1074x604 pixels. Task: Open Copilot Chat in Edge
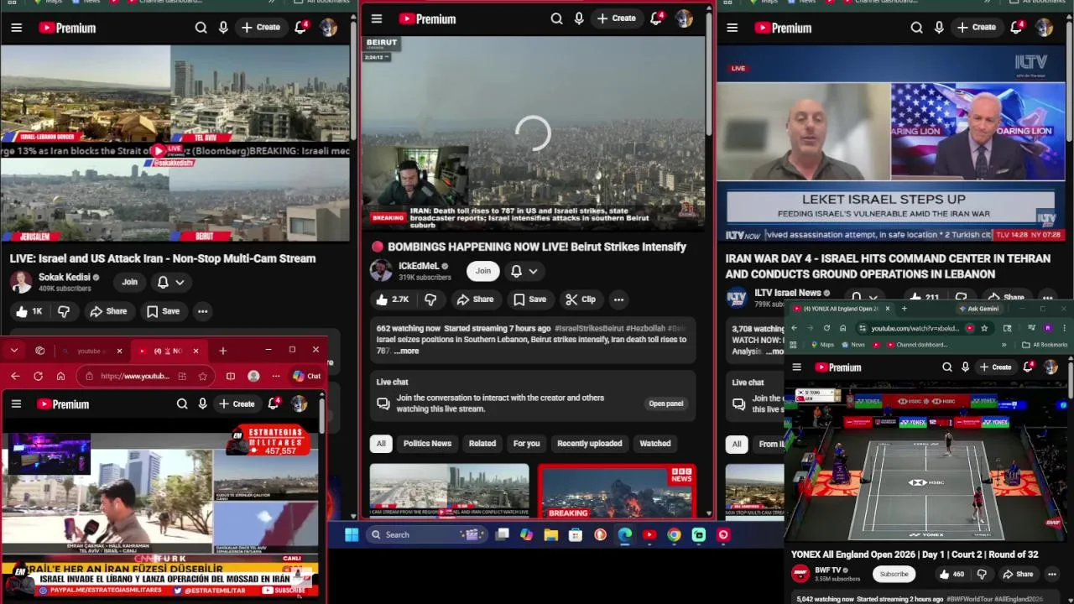click(x=306, y=376)
